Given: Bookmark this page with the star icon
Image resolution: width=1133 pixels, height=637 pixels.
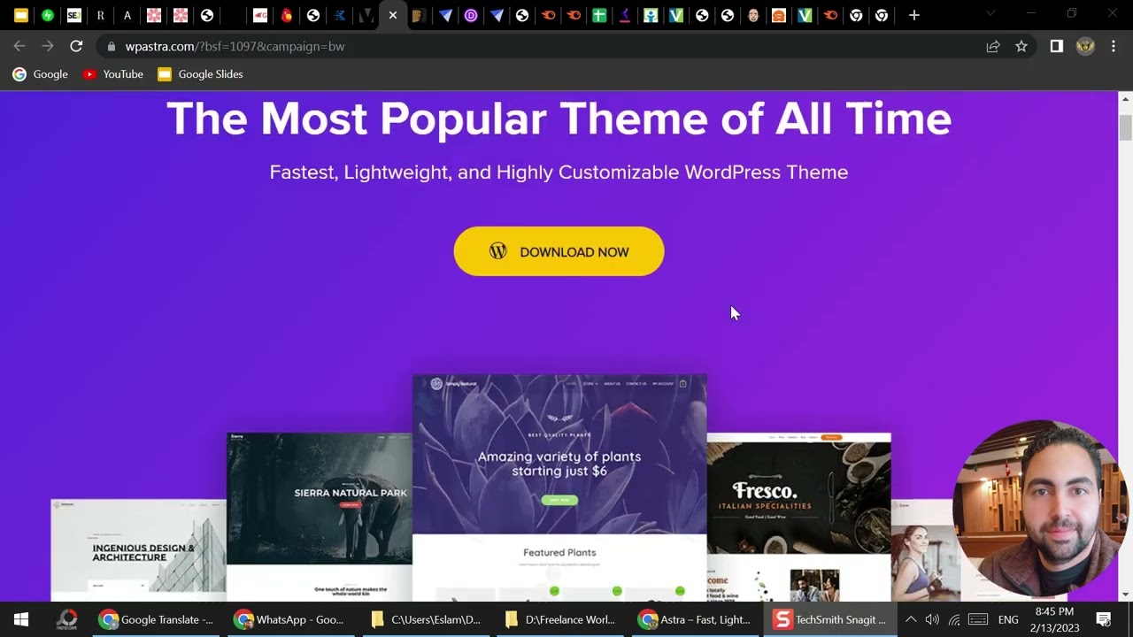Looking at the screenshot, I should click(x=1021, y=46).
